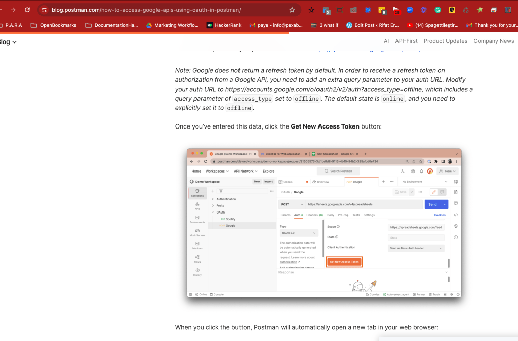Image resolution: width=518 pixels, height=341 pixels.
Task: Open the OpenBookmarks bookmark folder
Action: pyautogui.click(x=54, y=25)
